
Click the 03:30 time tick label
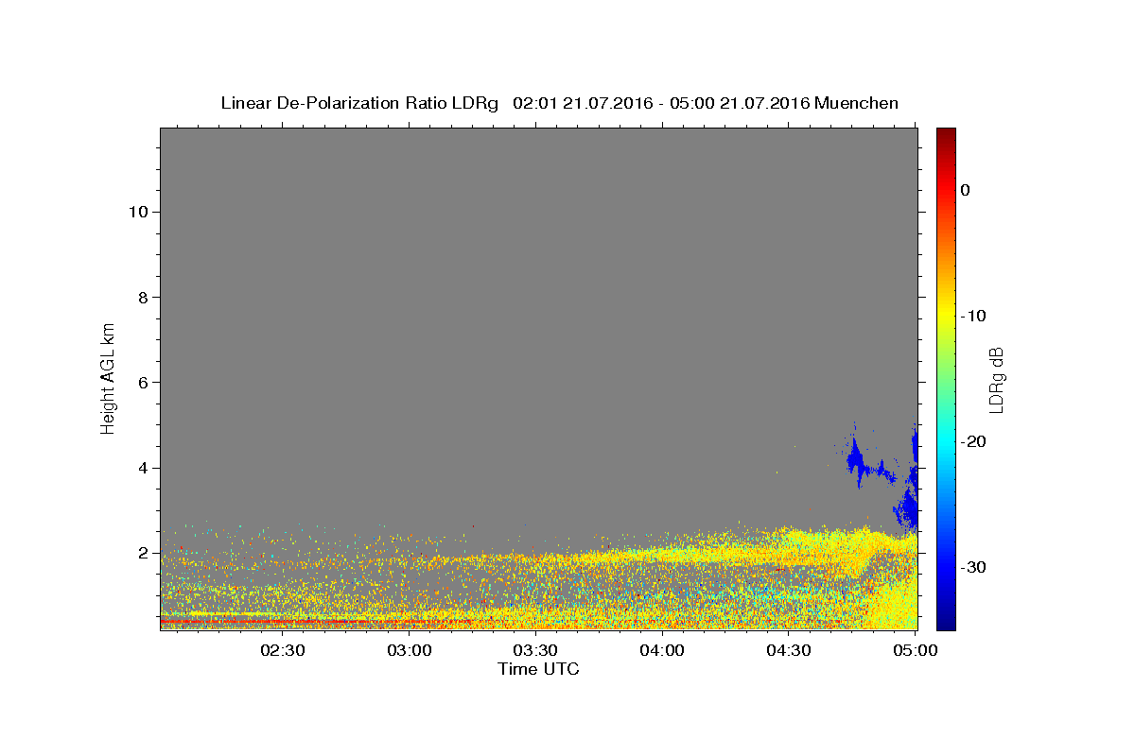[x=535, y=650]
